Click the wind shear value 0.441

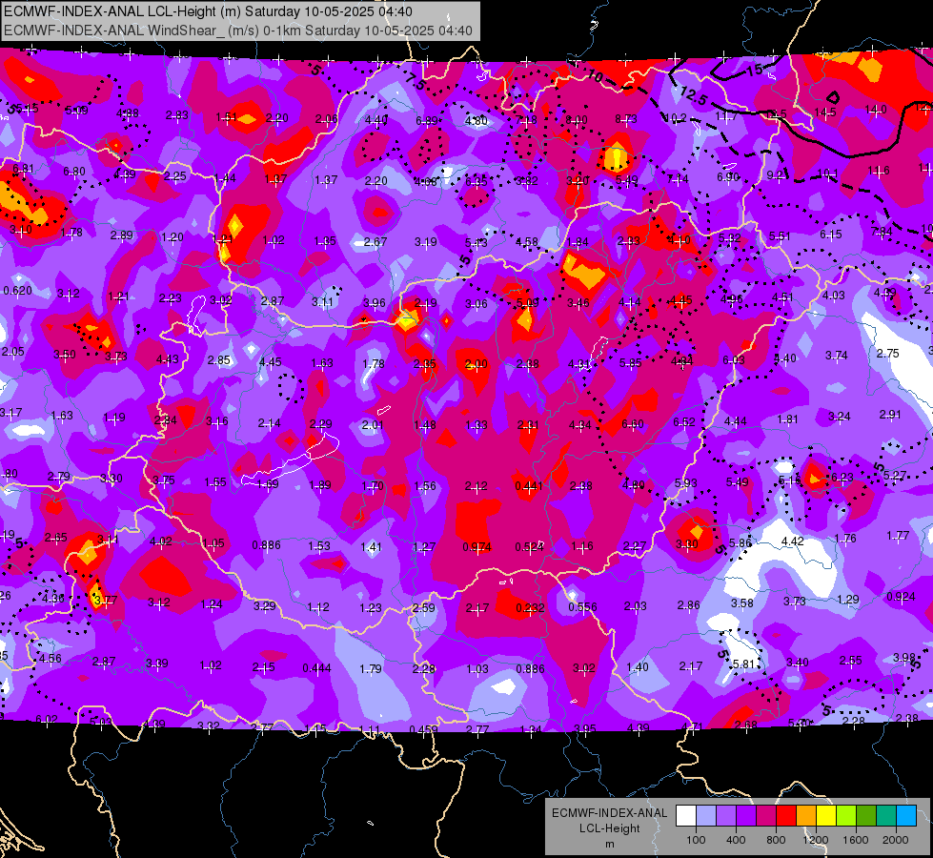pos(528,486)
